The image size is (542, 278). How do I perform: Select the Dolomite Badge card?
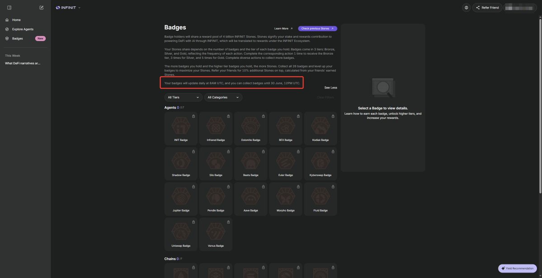tap(251, 128)
